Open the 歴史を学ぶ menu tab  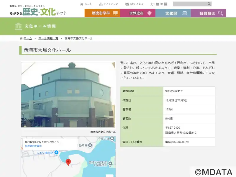pos(102,13)
